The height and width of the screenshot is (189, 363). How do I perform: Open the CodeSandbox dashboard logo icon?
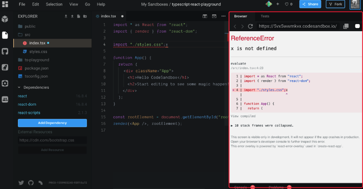[5, 4]
